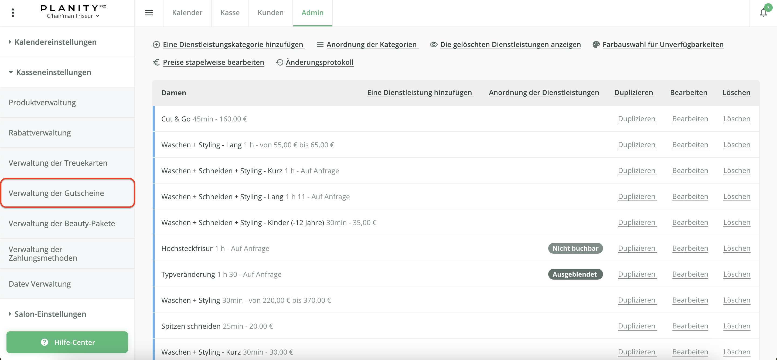This screenshot has height=360, width=777.
Task: Switch to the Kalender tab
Action: pos(187,13)
